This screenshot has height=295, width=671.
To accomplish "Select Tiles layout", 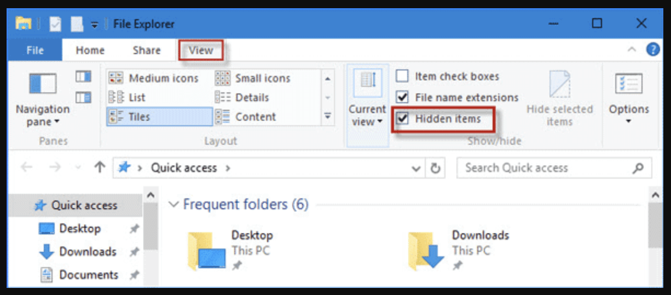I will 159,116.
